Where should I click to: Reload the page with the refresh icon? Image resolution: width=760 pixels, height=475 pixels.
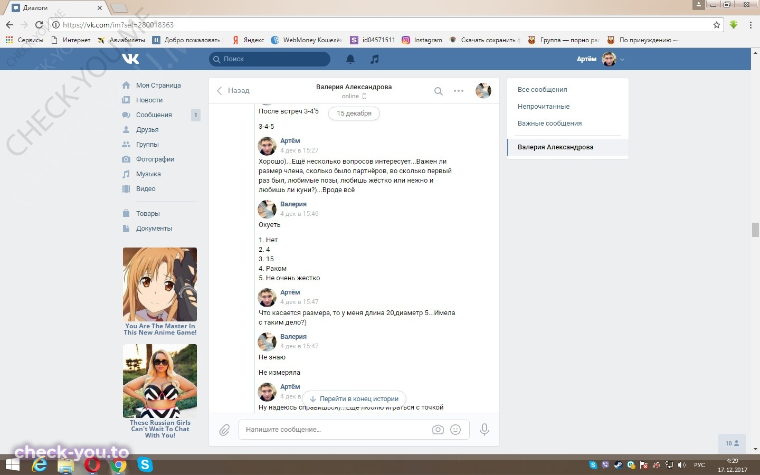[39, 25]
